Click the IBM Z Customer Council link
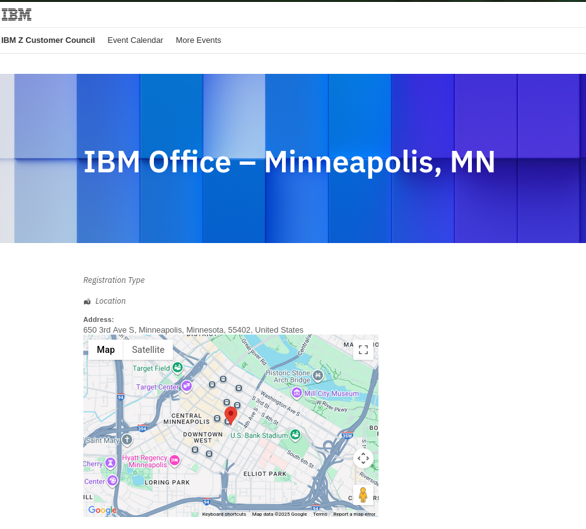Screen dimensions: 586x529 click(x=48, y=40)
